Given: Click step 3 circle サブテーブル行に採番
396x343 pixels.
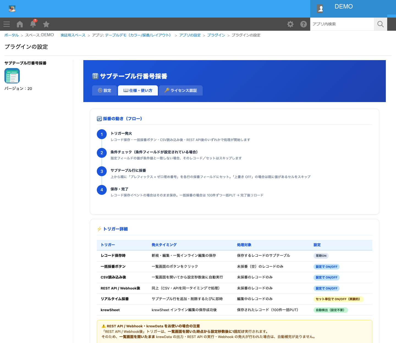Looking at the screenshot, I should tap(102, 171).
